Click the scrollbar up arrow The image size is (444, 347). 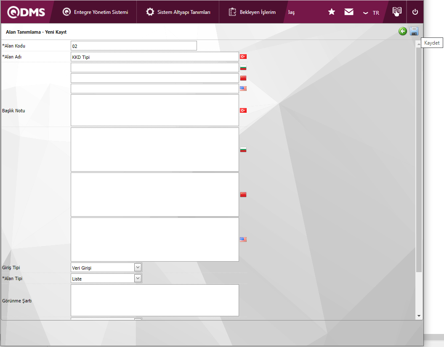click(419, 44)
